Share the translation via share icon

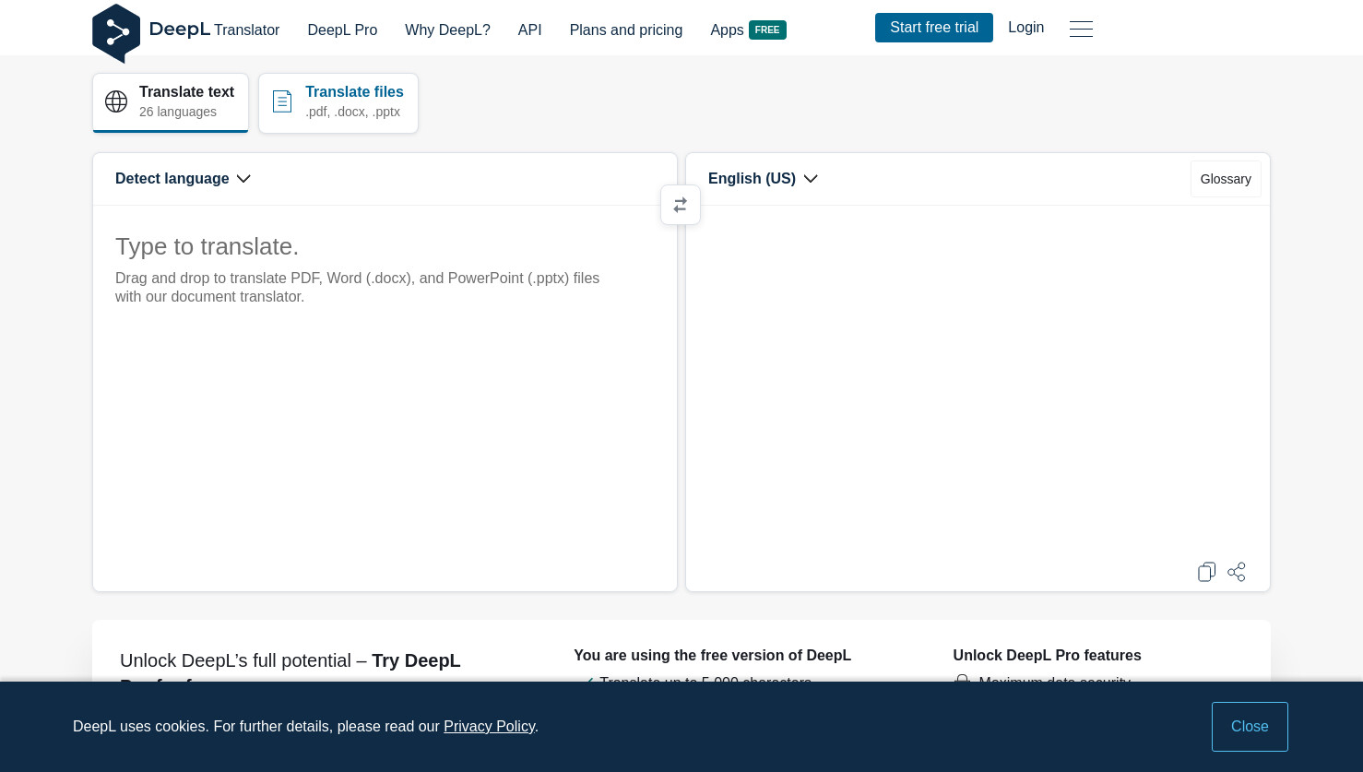(x=1237, y=572)
